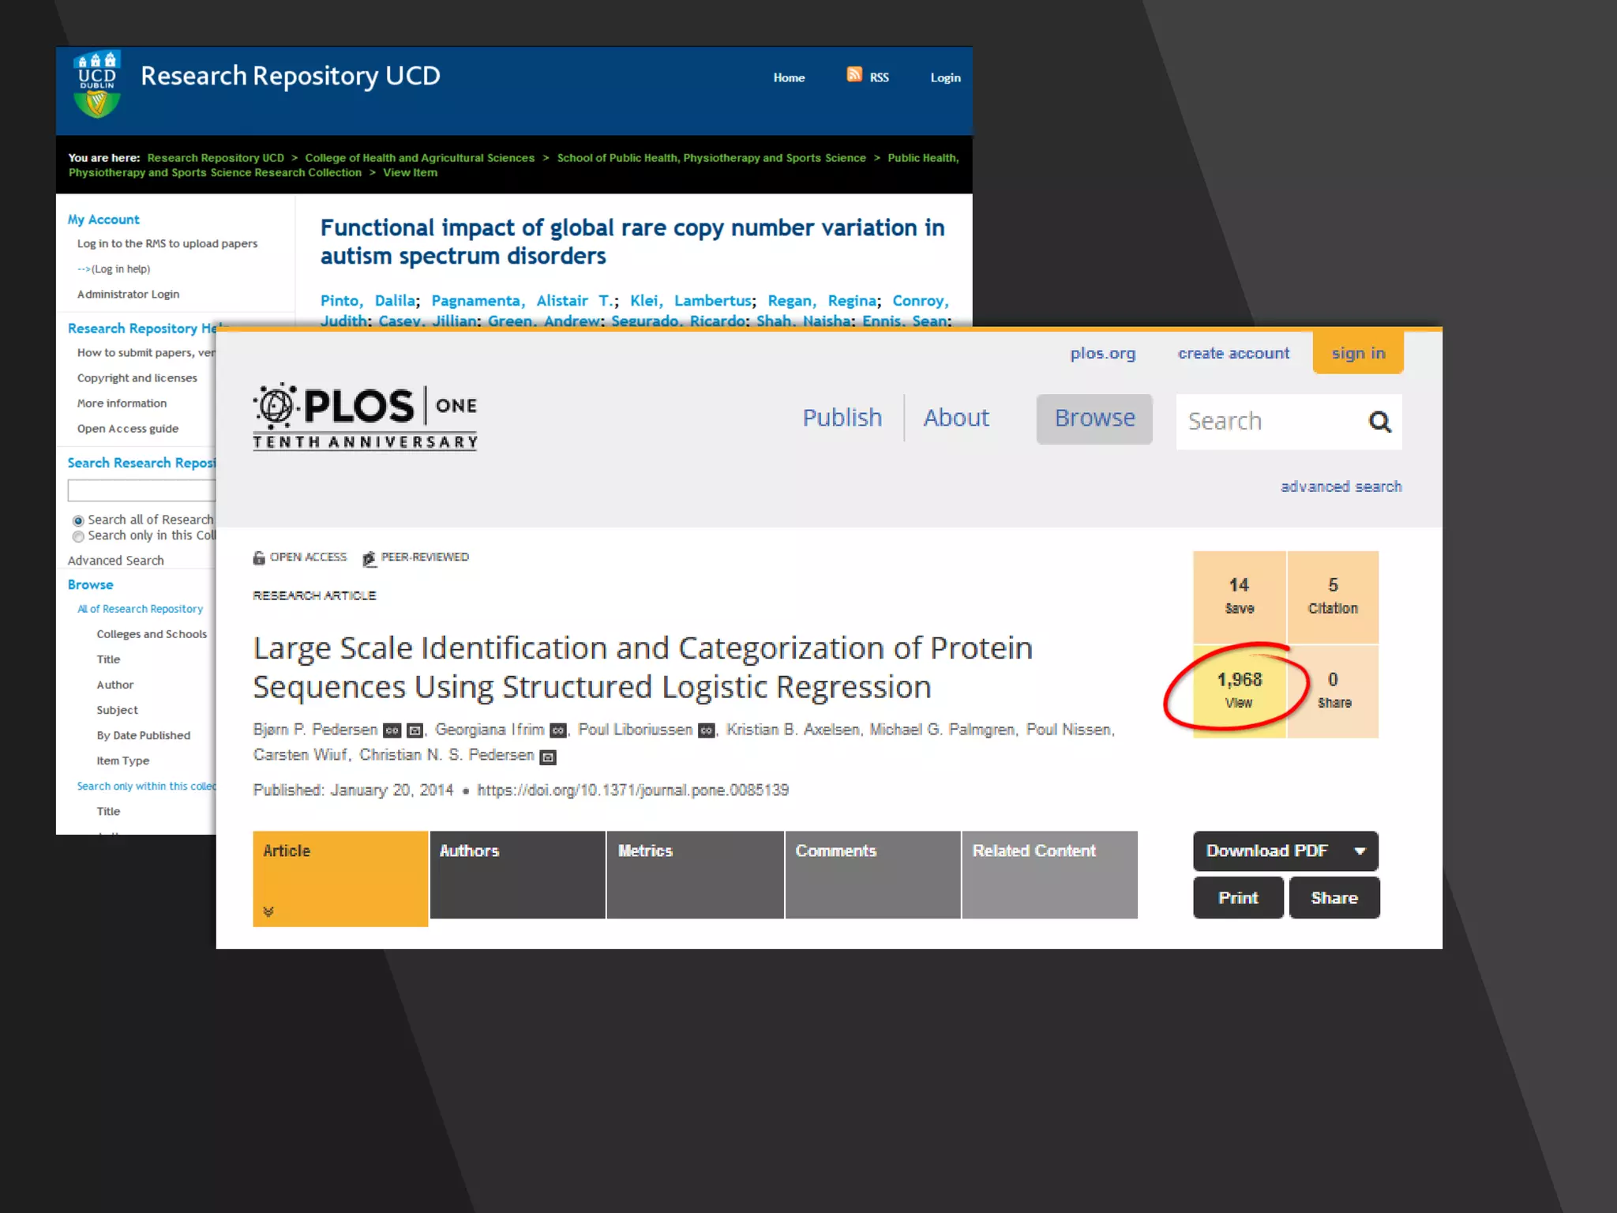Open the Browse menu in PLOS header
Viewport: 1617px width, 1213px height.
[1094, 419]
